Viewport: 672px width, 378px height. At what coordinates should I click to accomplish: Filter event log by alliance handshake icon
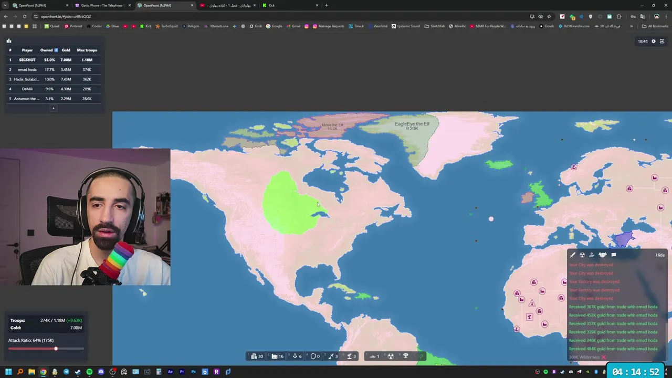tap(603, 255)
